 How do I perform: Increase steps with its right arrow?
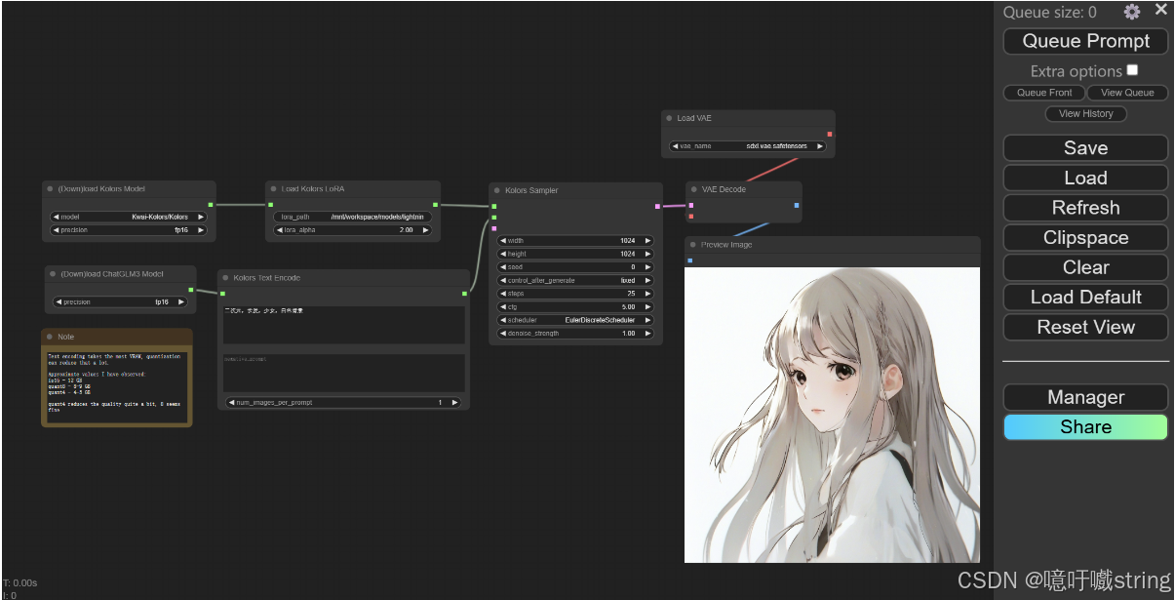[647, 294]
